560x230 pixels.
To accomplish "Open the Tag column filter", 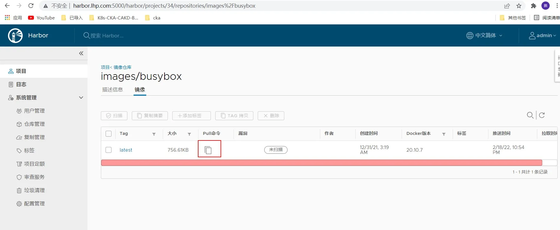I will (154, 134).
